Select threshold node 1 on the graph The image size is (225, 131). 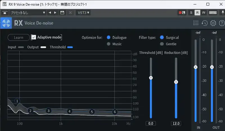17,101
